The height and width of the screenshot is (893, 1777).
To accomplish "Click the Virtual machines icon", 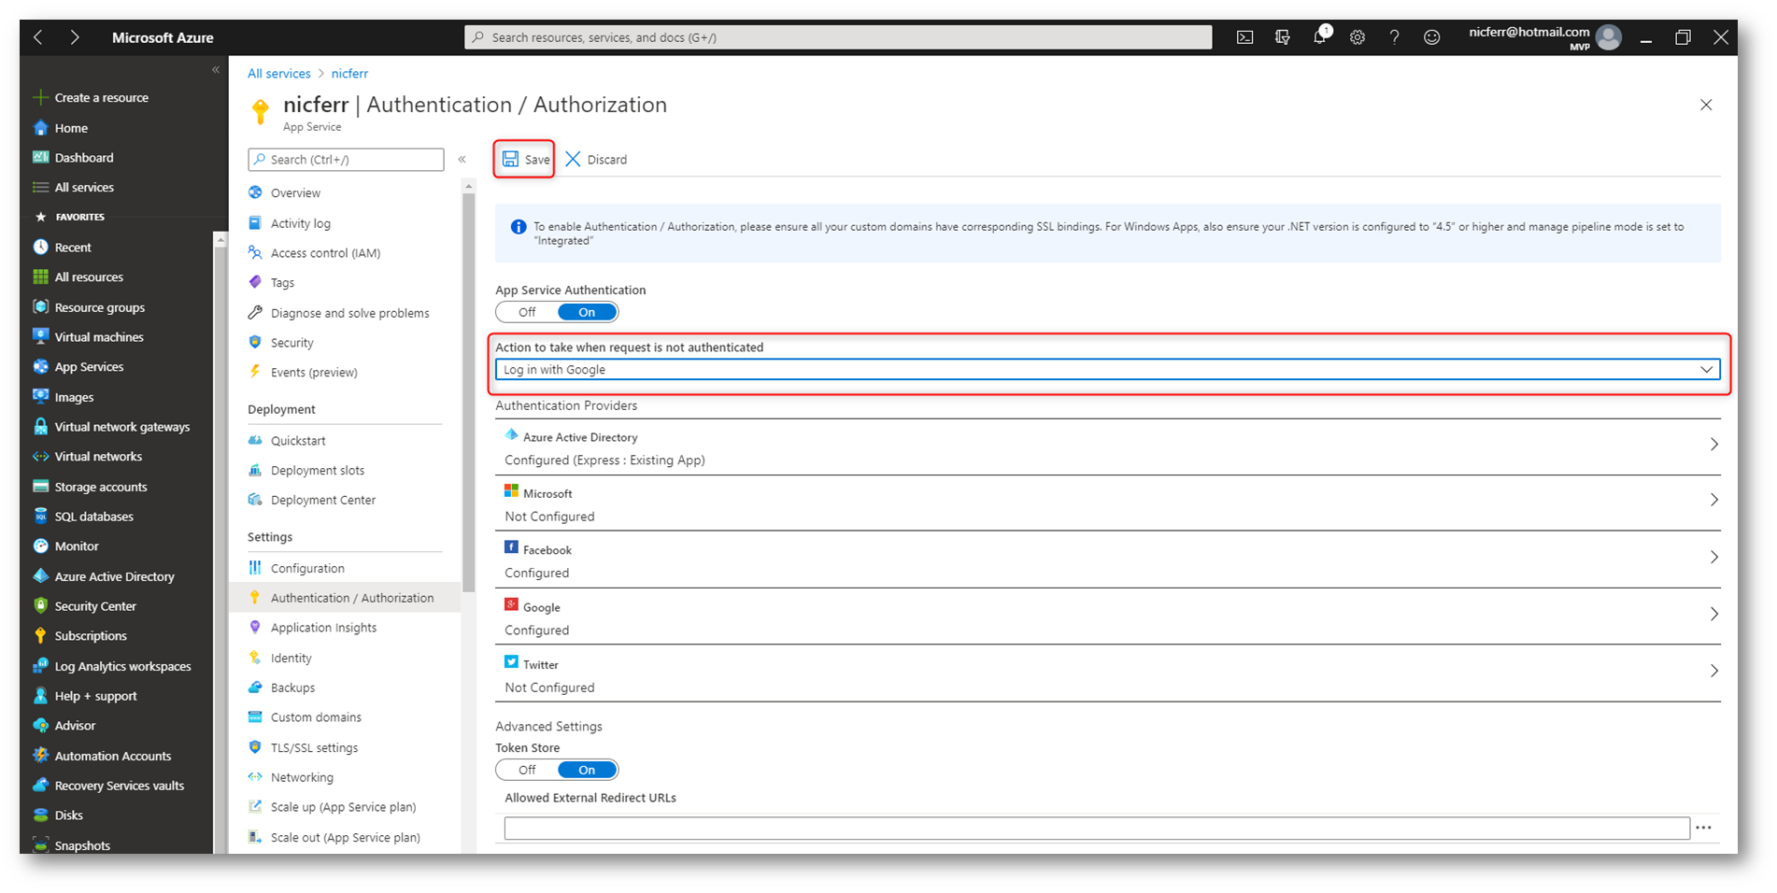I will click(x=40, y=336).
